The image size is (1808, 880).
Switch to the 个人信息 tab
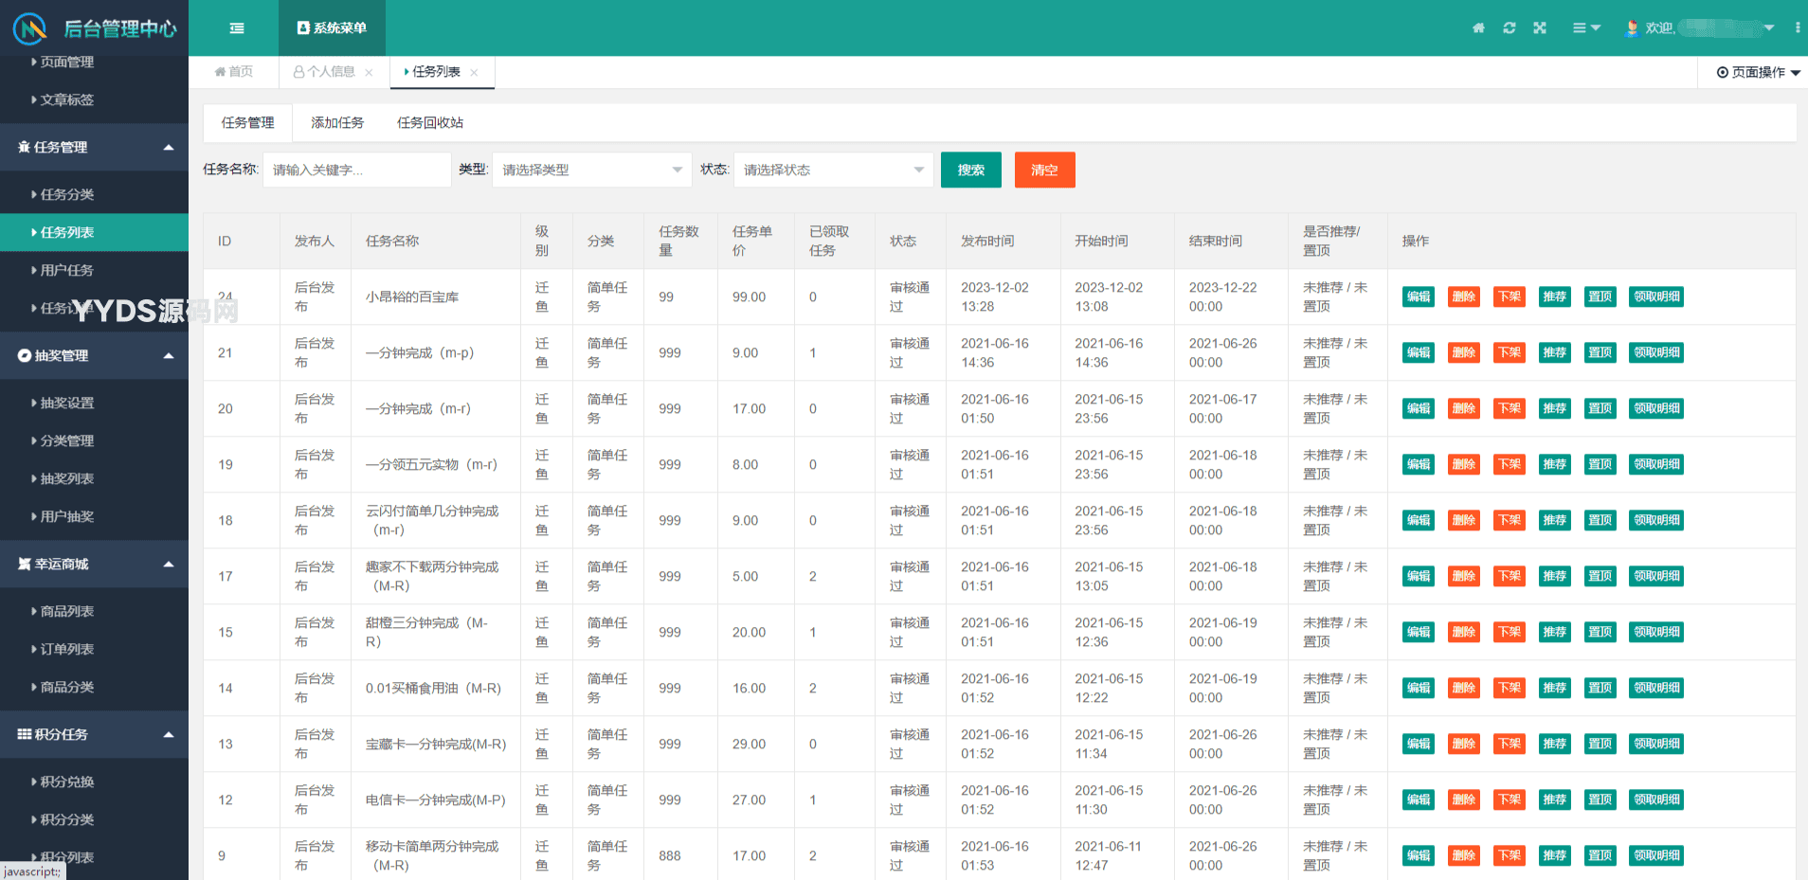click(324, 72)
